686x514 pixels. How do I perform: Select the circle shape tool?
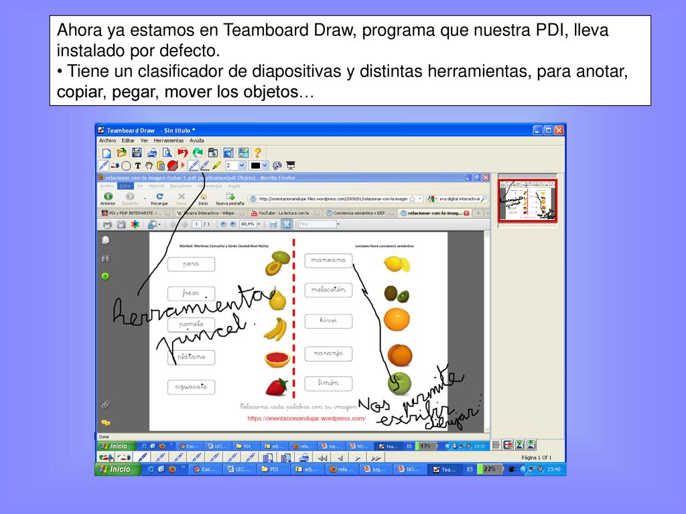click(126, 166)
